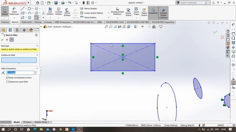The image size is (236, 132).
Task: Click Entities to Fillet selection box
Action: [x=19, y=60]
